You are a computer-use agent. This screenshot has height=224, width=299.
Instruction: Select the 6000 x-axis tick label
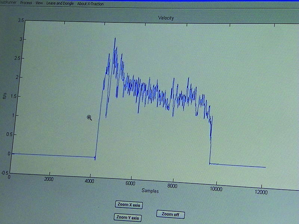(130, 184)
